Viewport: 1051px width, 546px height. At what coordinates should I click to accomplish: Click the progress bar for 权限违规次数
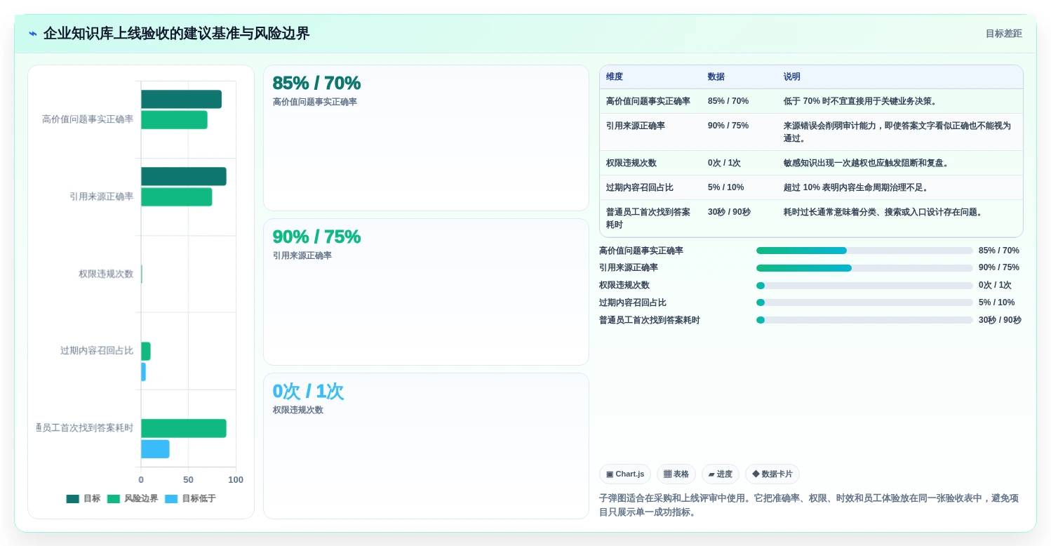(x=864, y=286)
